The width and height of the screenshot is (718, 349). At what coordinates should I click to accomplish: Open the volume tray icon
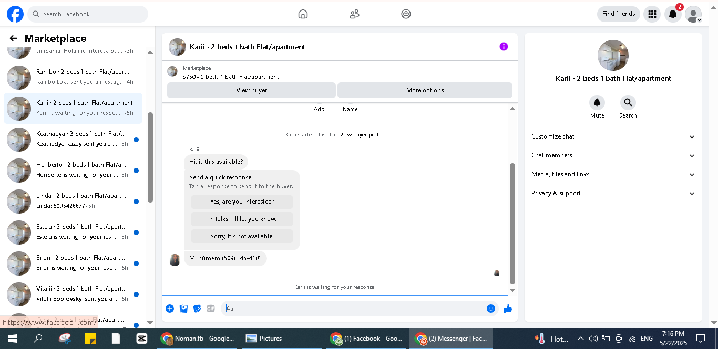[x=593, y=339]
